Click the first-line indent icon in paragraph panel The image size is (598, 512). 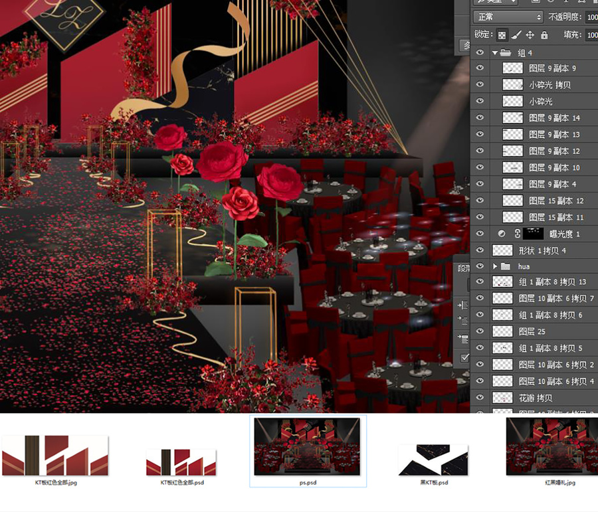tap(463, 320)
